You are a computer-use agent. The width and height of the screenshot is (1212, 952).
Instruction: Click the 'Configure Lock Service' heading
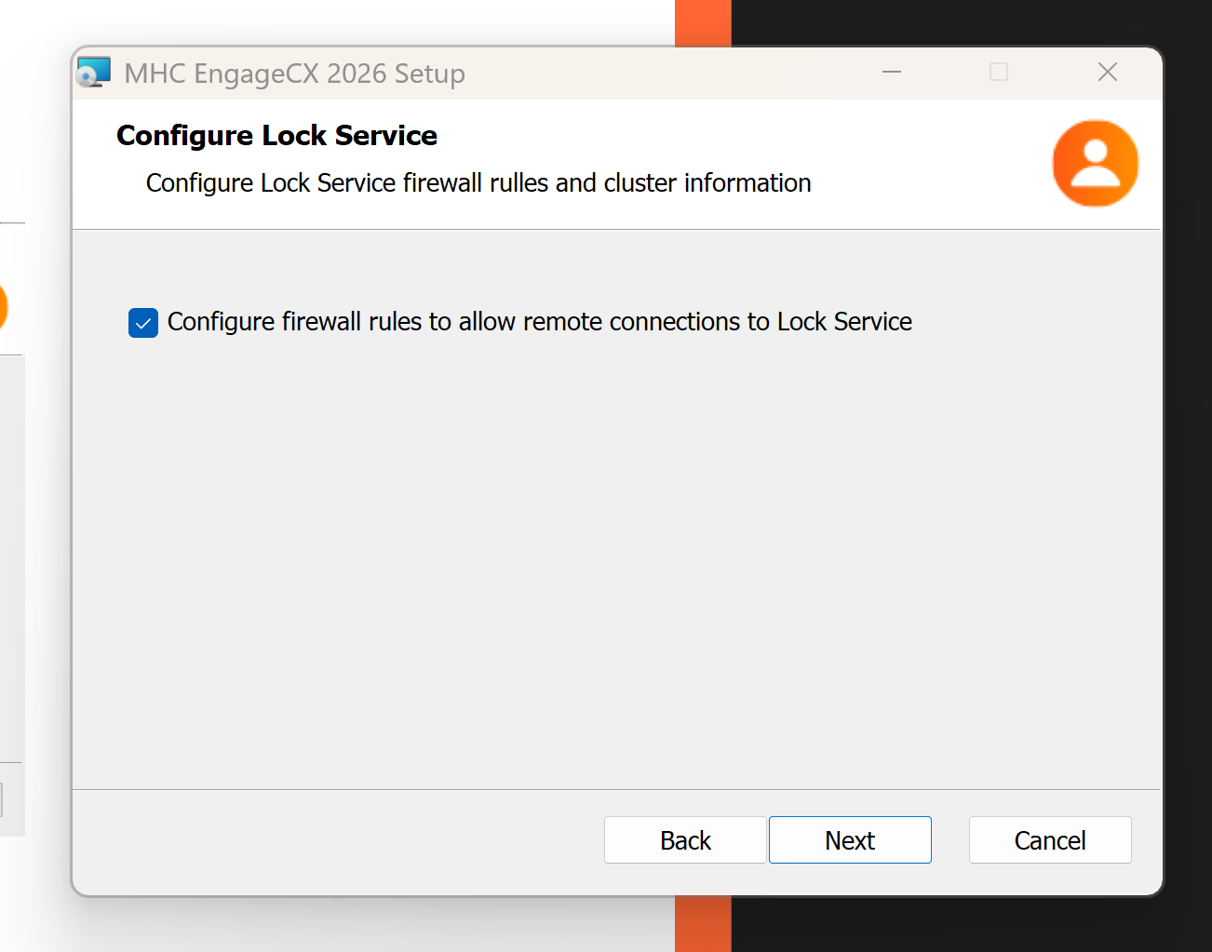[276, 136]
